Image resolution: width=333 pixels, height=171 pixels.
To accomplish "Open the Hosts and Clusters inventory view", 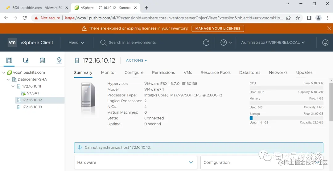I will [x=9, y=60].
